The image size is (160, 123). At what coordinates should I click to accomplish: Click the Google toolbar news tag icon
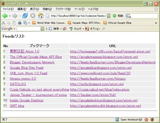(x=65, y=29)
